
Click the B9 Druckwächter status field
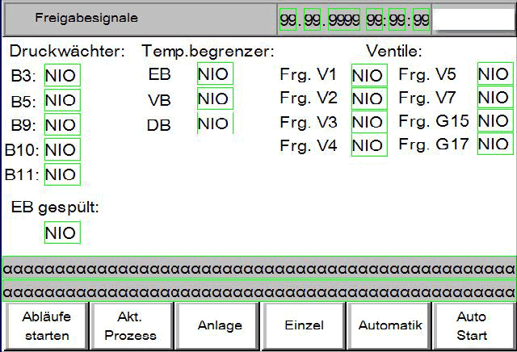click(x=61, y=125)
